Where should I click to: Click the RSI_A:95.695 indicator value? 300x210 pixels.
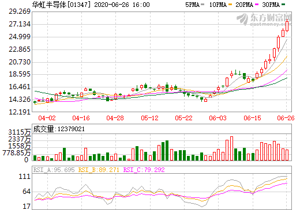pyautogui.click(x=54, y=170)
